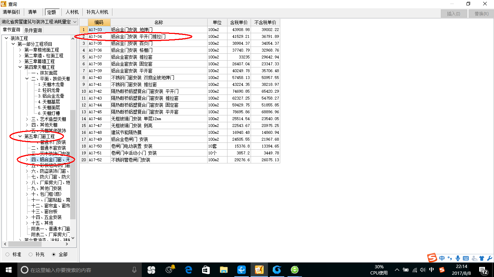Open the Windows Start menu

pos(9,269)
